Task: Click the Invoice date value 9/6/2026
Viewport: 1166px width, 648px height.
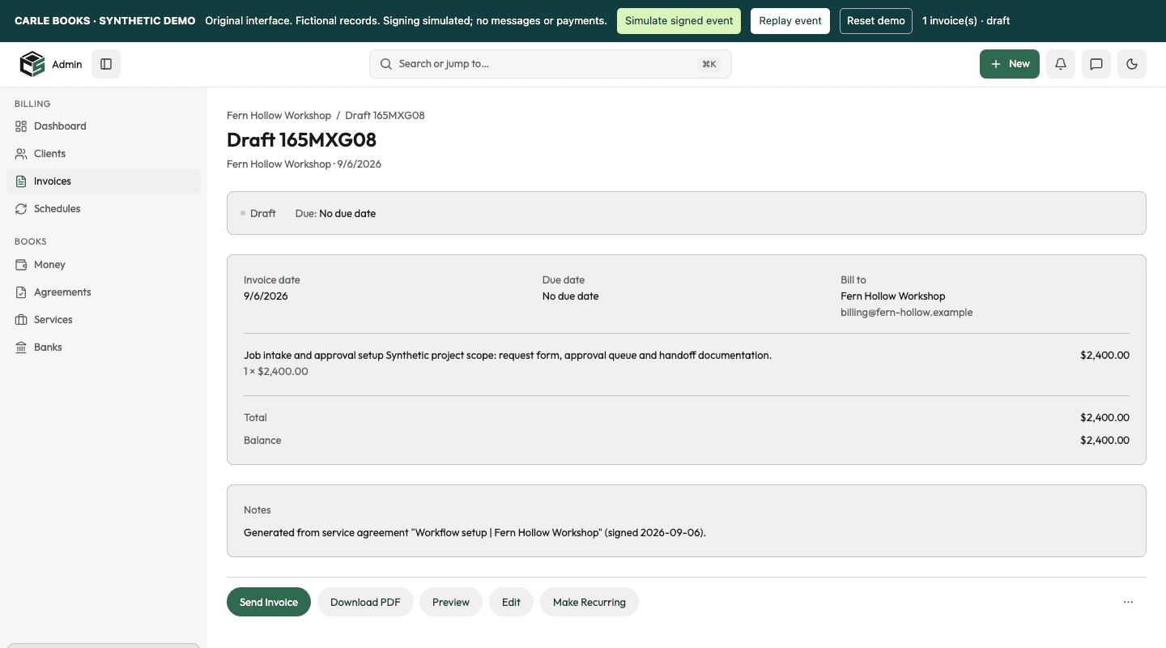Action: pos(266,296)
